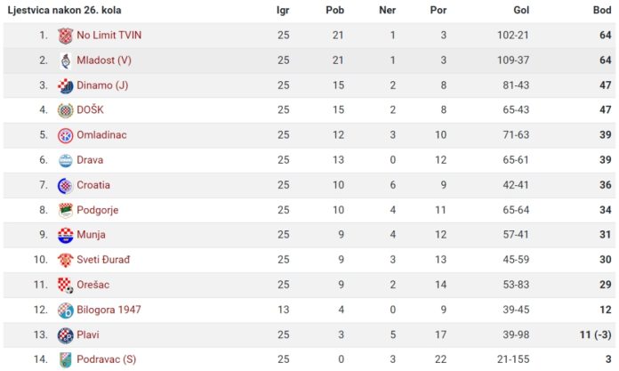Open the Sveti Đurađ team link
Viewport: 619px width, 371px height.
coord(103,260)
